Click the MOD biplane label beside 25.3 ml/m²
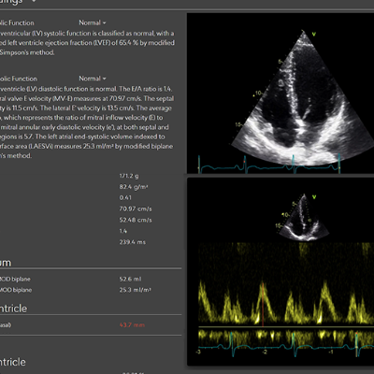The image size is (374, 374). tap(16, 290)
